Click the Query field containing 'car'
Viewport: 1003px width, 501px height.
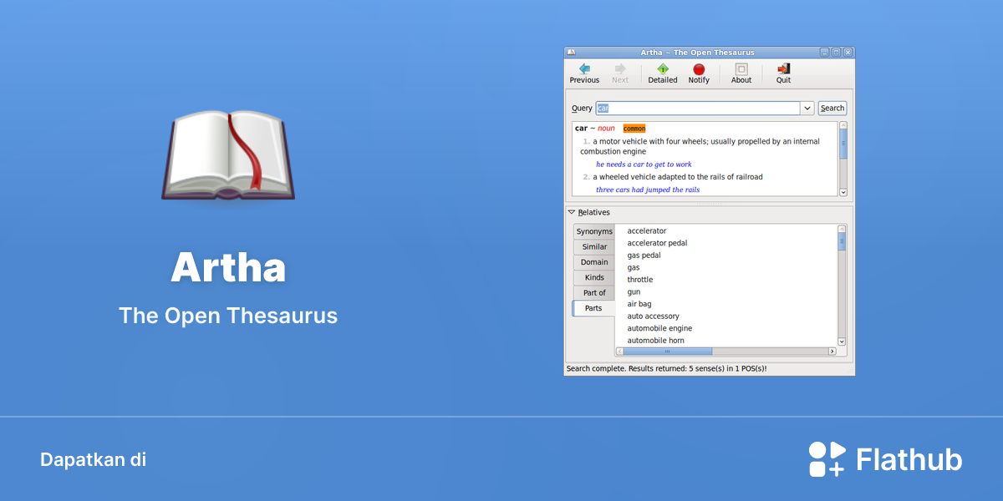coord(699,109)
